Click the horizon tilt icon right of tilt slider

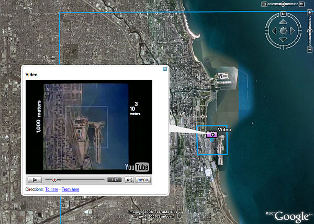click(301, 4)
